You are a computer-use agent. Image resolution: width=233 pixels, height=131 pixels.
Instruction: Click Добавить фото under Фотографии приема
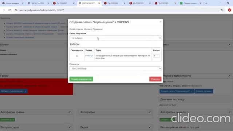pos(7,120)
